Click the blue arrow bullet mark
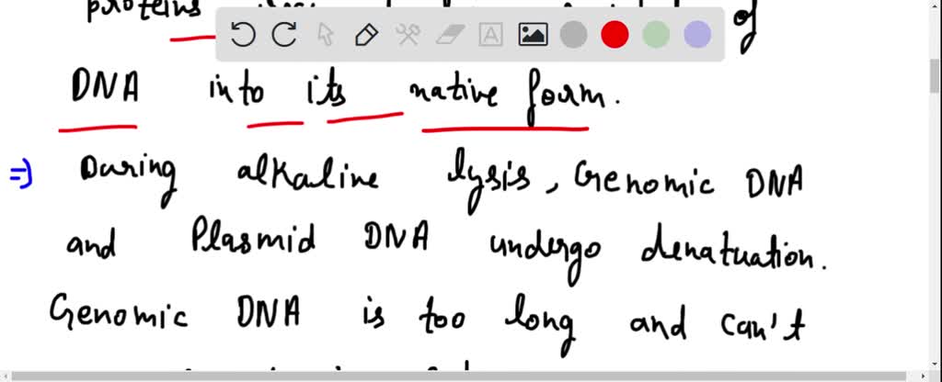This screenshot has height=382, width=942. 21,175
